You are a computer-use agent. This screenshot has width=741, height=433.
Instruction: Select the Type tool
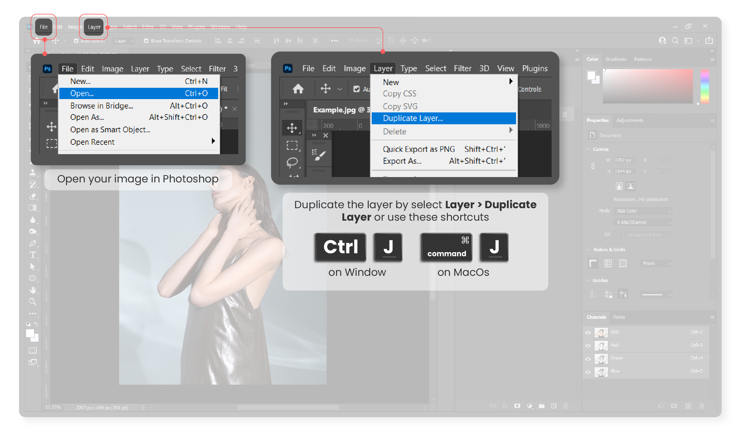[33, 255]
